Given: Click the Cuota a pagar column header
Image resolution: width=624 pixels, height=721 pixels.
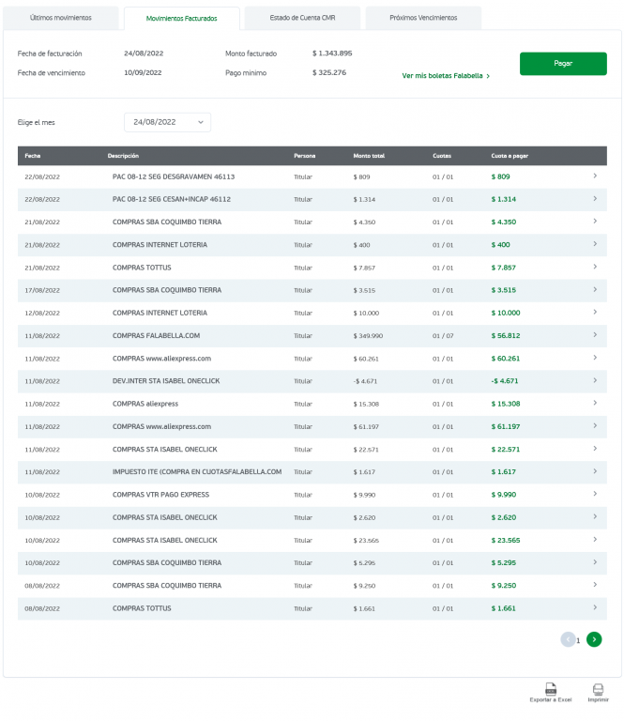Looking at the screenshot, I should point(510,156).
